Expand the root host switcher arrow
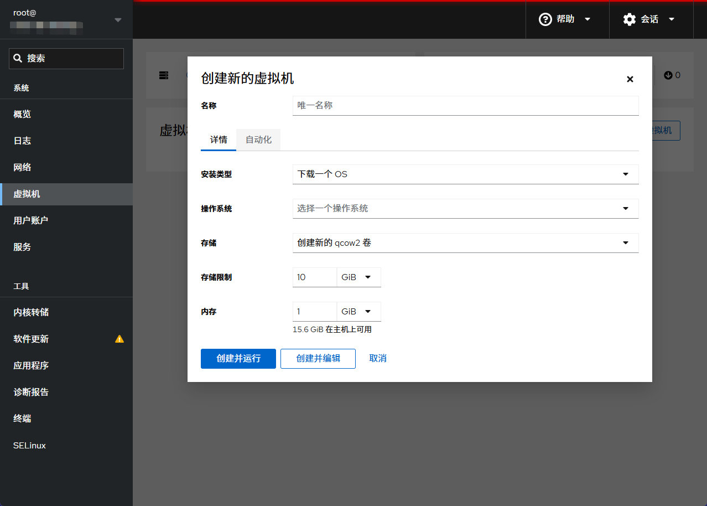Viewport: 707px width, 506px height. point(118,20)
